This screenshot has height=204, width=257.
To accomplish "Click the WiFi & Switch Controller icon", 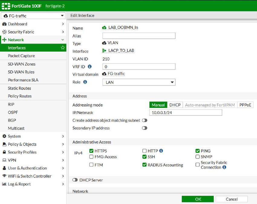I will pos(4,176).
